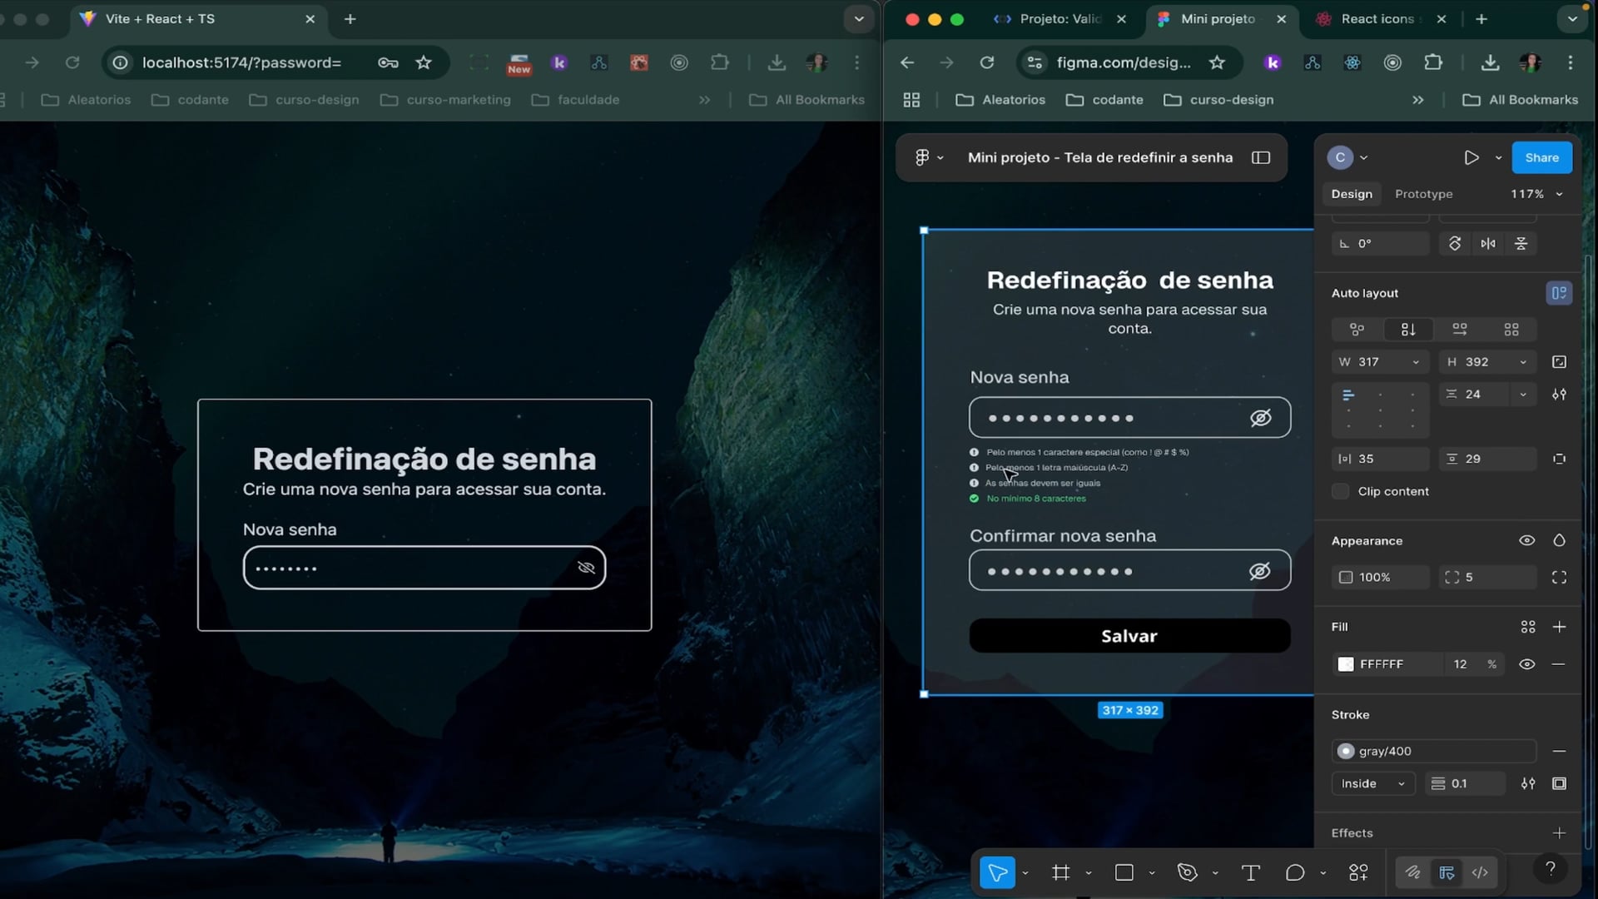Click the Dev Mode code icon
The height and width of the screenshot is (899, 1598).
1480,872
